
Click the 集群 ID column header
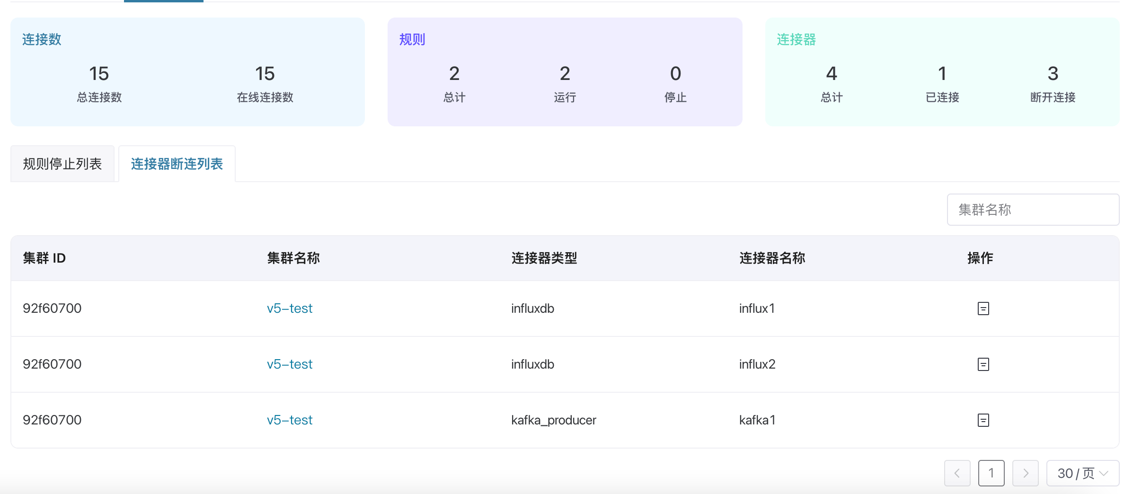(x=44, y=258)
